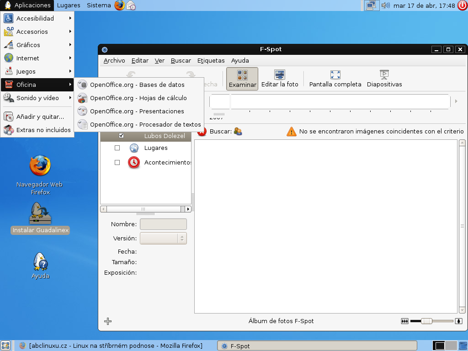Screen dimensions: 468x351
Task: Open the Buscar menu
Action: (181, 61)
